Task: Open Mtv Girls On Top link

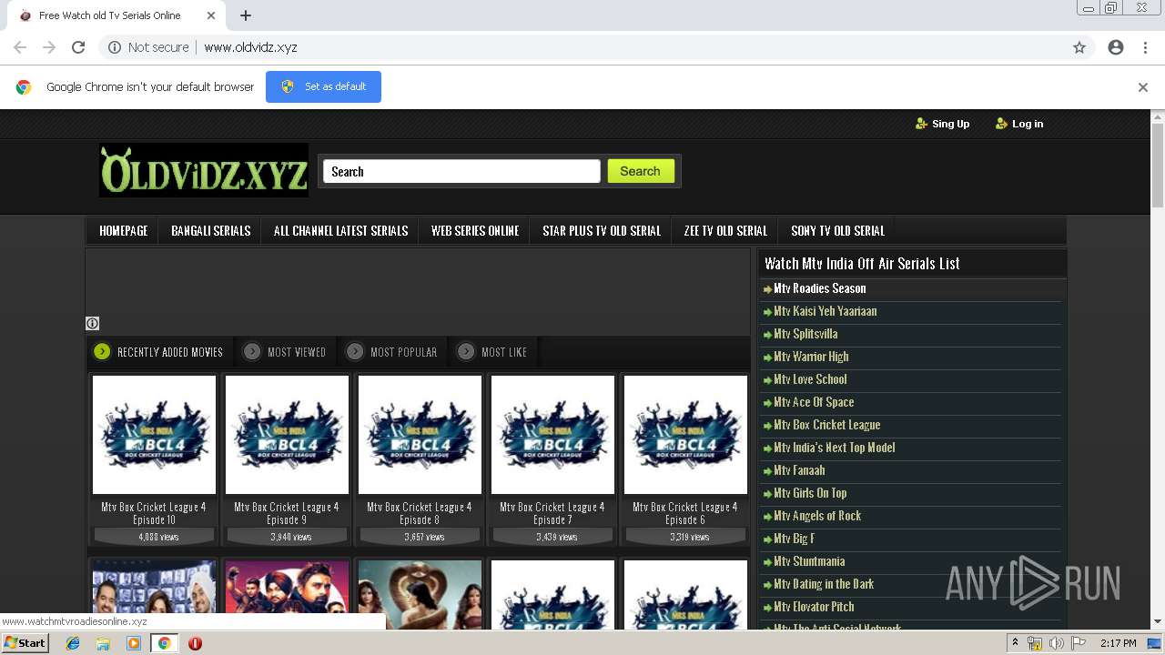Action: [810, 493]
